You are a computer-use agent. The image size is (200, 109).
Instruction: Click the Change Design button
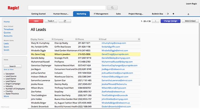(x=170, y=21)
